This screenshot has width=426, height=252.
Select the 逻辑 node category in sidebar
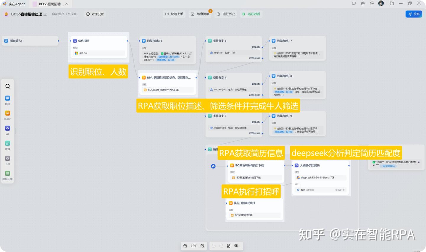point(7,145)
